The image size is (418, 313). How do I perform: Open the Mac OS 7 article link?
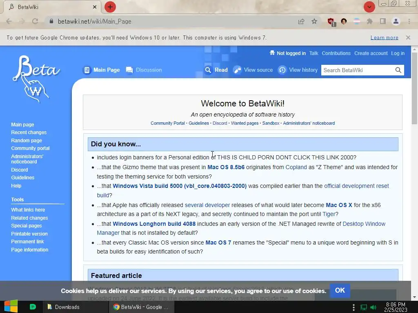point(218,242)
